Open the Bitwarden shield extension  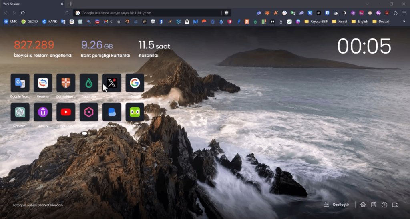point(327,13)
